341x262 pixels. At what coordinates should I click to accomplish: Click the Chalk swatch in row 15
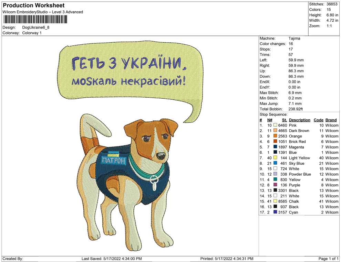275,201
